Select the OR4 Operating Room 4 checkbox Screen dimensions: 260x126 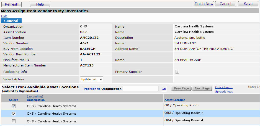(x=14, y=121)
